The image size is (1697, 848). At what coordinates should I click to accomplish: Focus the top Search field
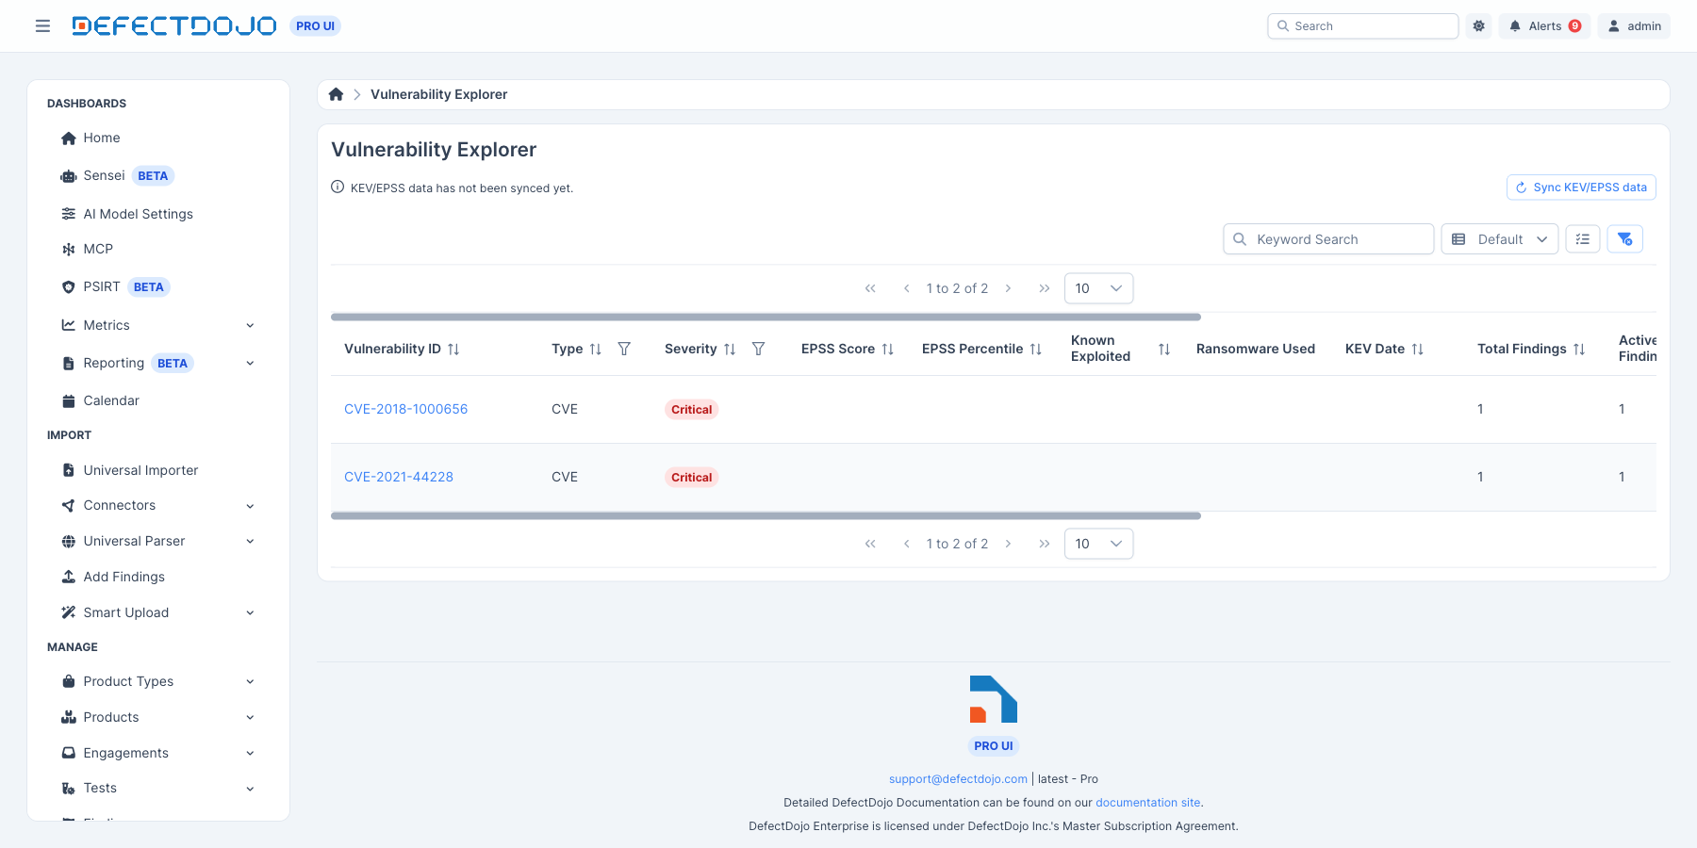(1363, 26)
